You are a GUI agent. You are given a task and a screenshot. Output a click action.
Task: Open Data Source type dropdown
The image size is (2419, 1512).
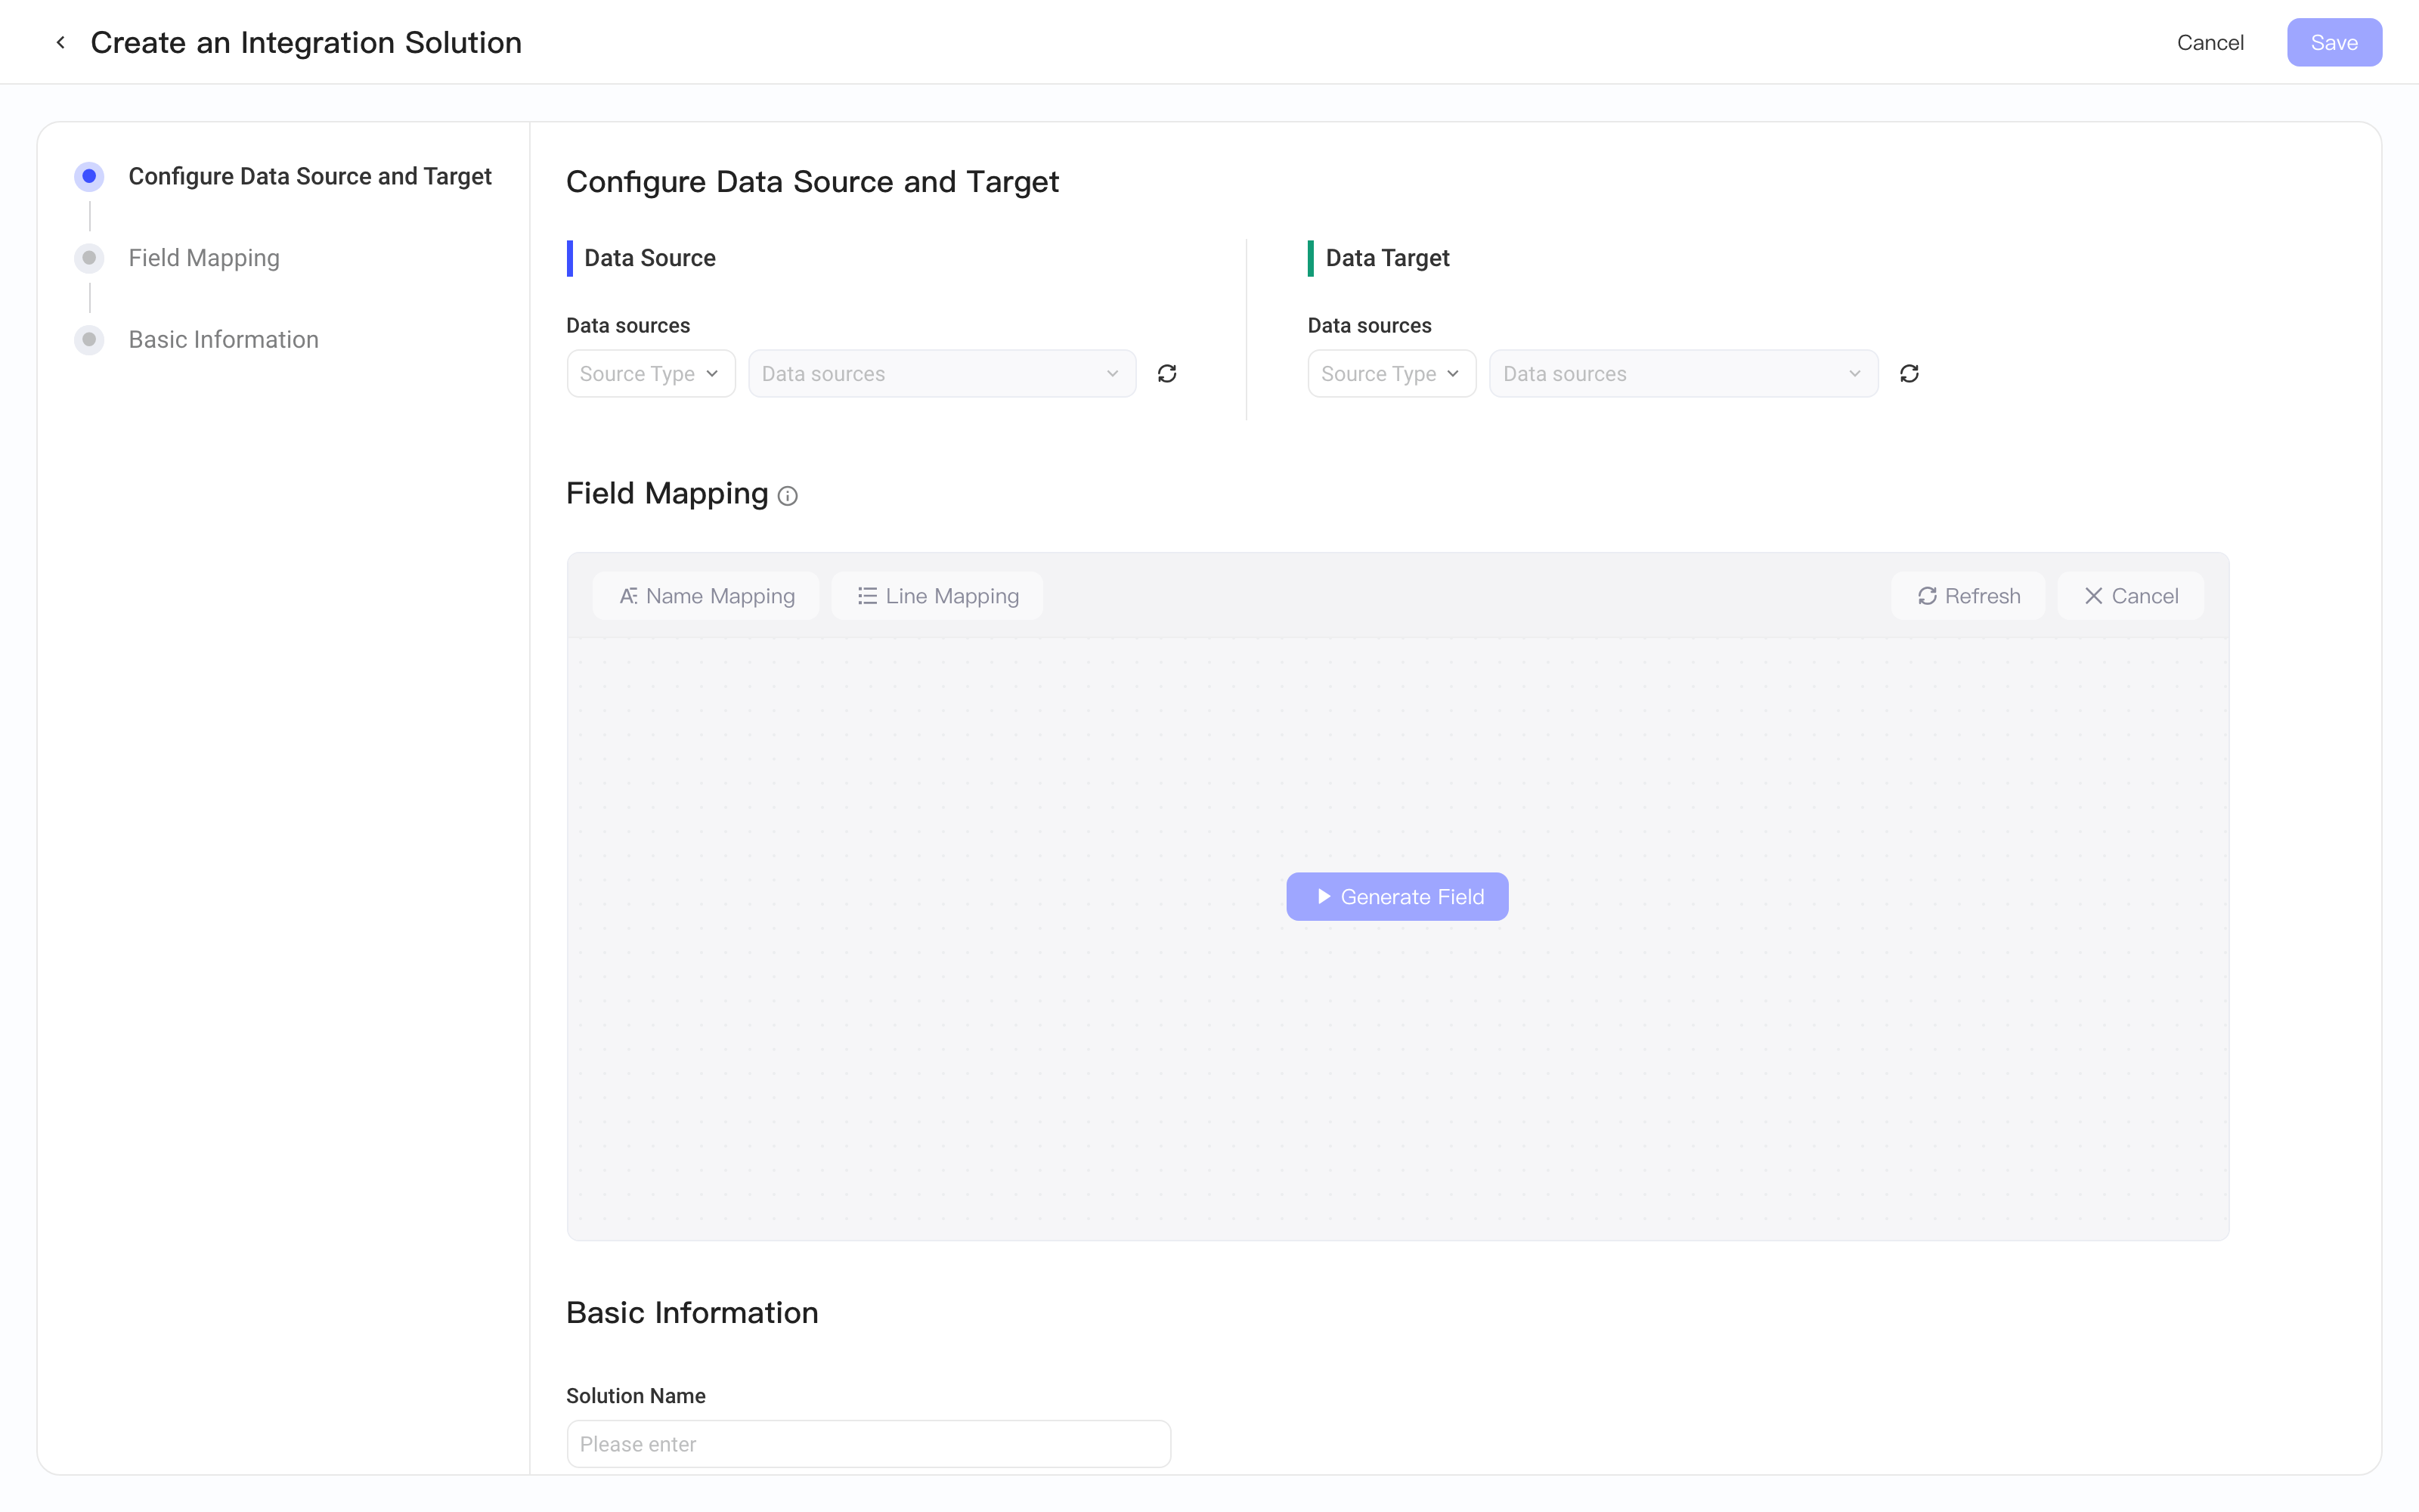(651, 374)
